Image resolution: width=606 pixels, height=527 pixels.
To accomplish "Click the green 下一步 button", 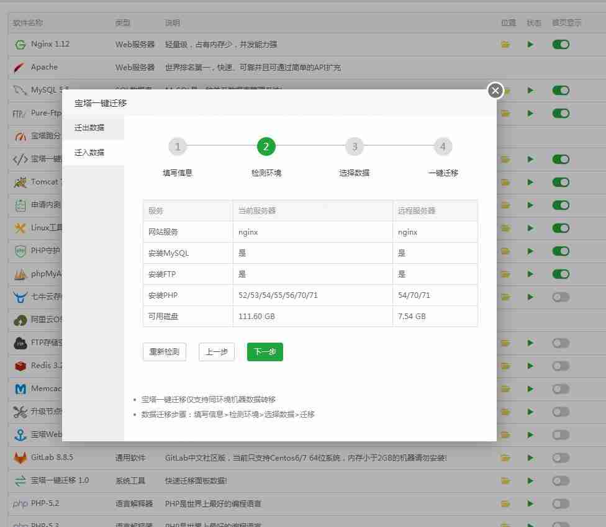I will [x=265, y=351].
